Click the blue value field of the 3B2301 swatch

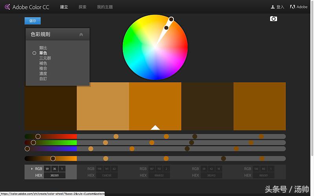pos(62,169)
